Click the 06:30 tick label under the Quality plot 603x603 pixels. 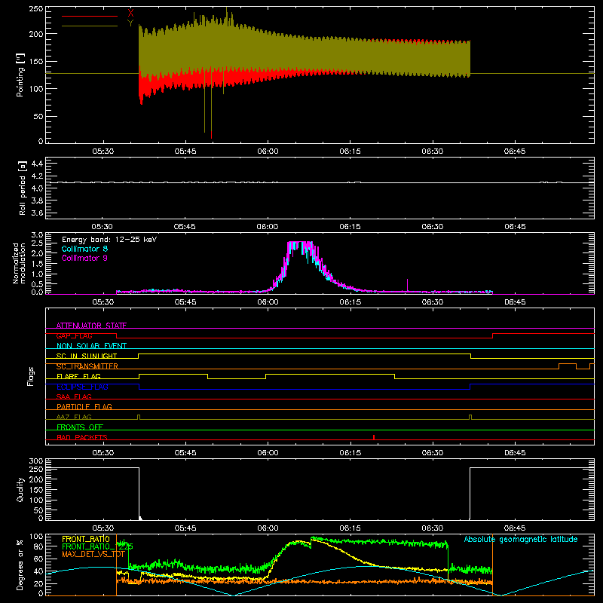pyautogui.click(x=432, y=528)
